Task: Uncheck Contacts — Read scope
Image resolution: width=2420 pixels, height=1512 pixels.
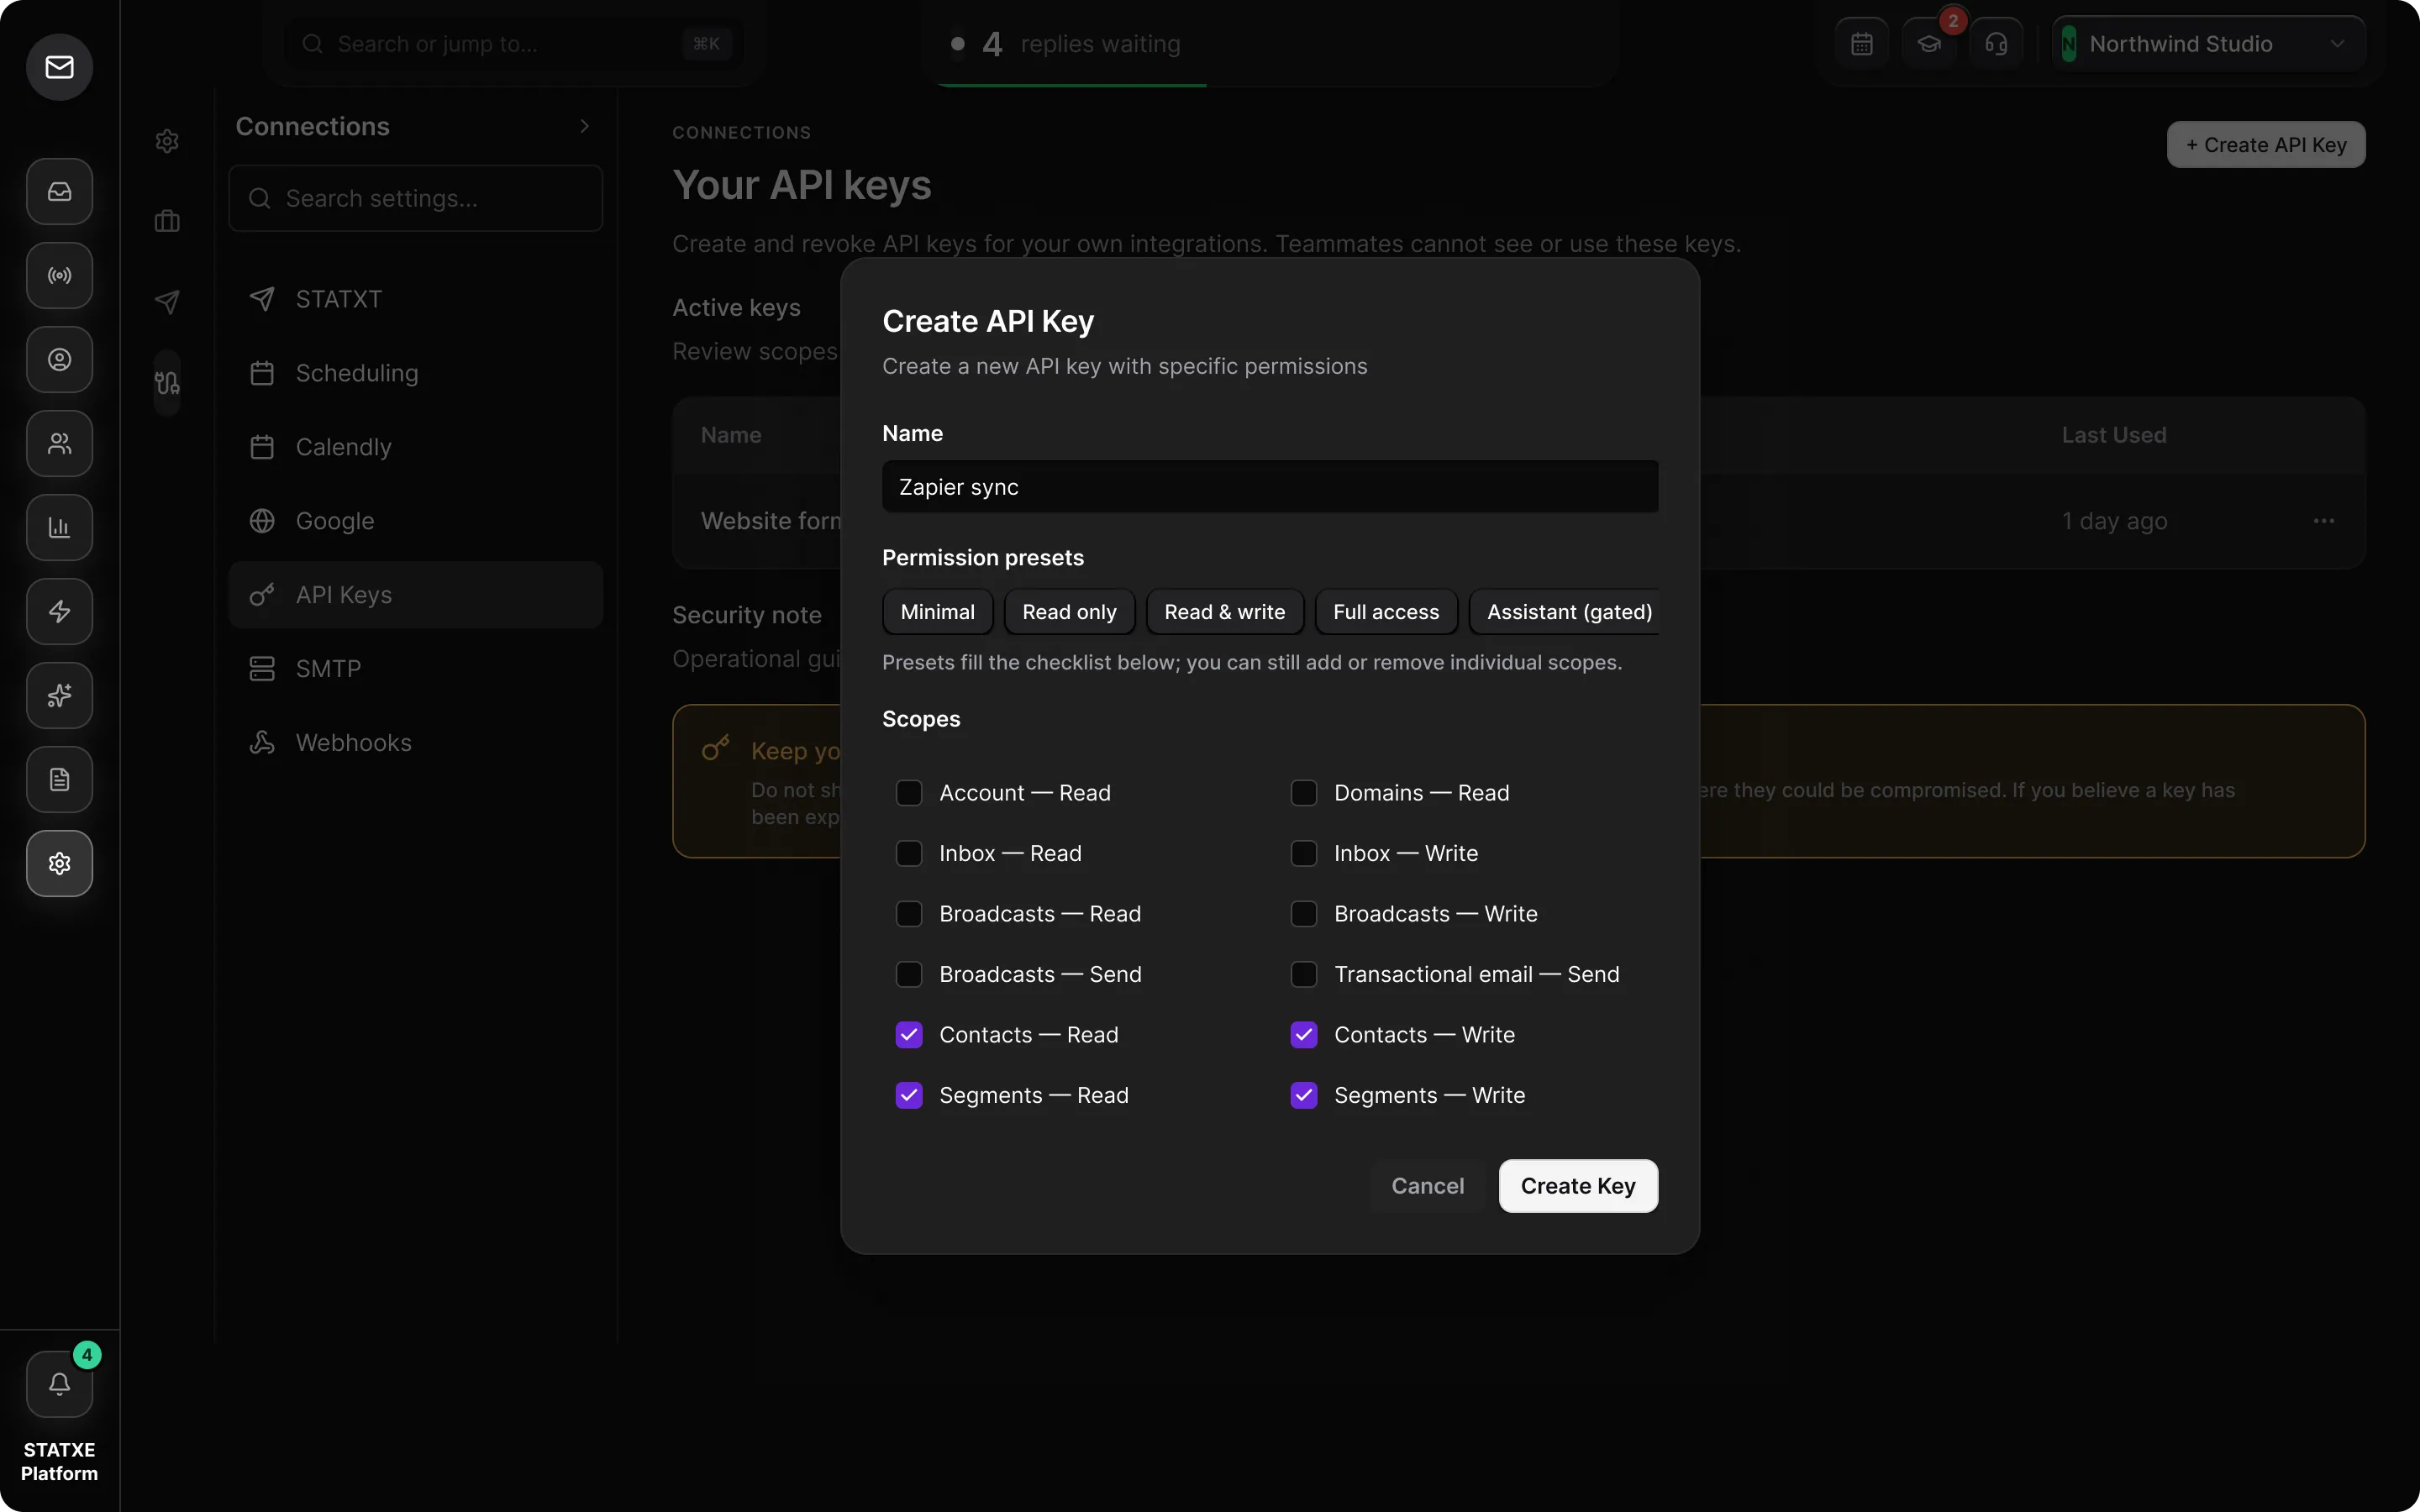Action: (x=909, y=1035)
